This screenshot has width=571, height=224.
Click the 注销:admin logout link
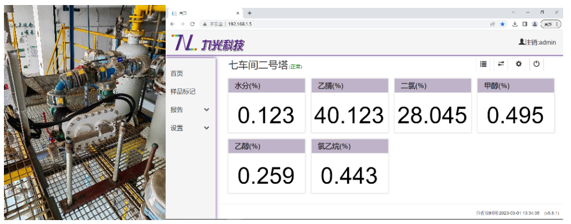click(x=541, y=42)
